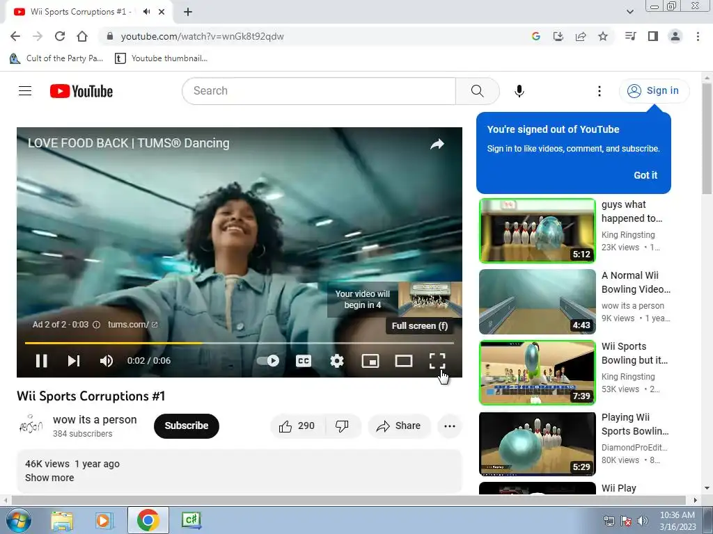Viewport: 713px width, 534px height.
Task: Click the Sign in button
Action: pos(654,91)
